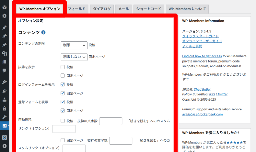Enable 自動抜粋 固定ページ checkbox
Screen dimensions: 256x152
click(x=63, y=140)
